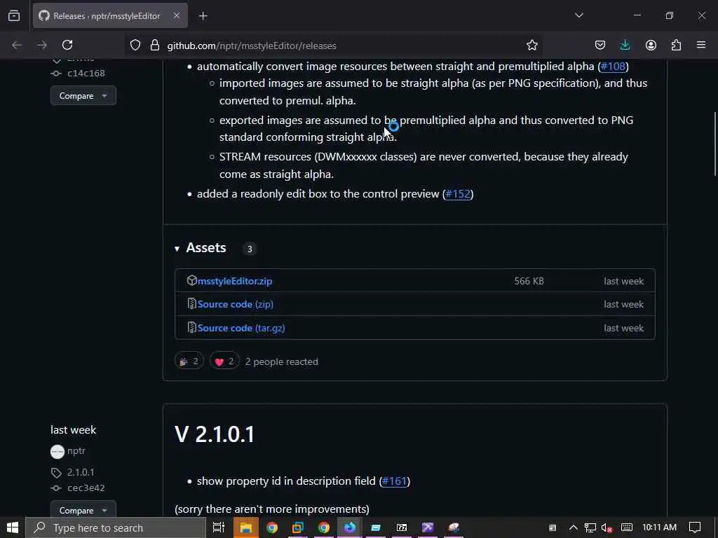Screen dimensions: 718x538
Task: Show downloads panel
Action: pyautogui.click(x=625, y=45)
